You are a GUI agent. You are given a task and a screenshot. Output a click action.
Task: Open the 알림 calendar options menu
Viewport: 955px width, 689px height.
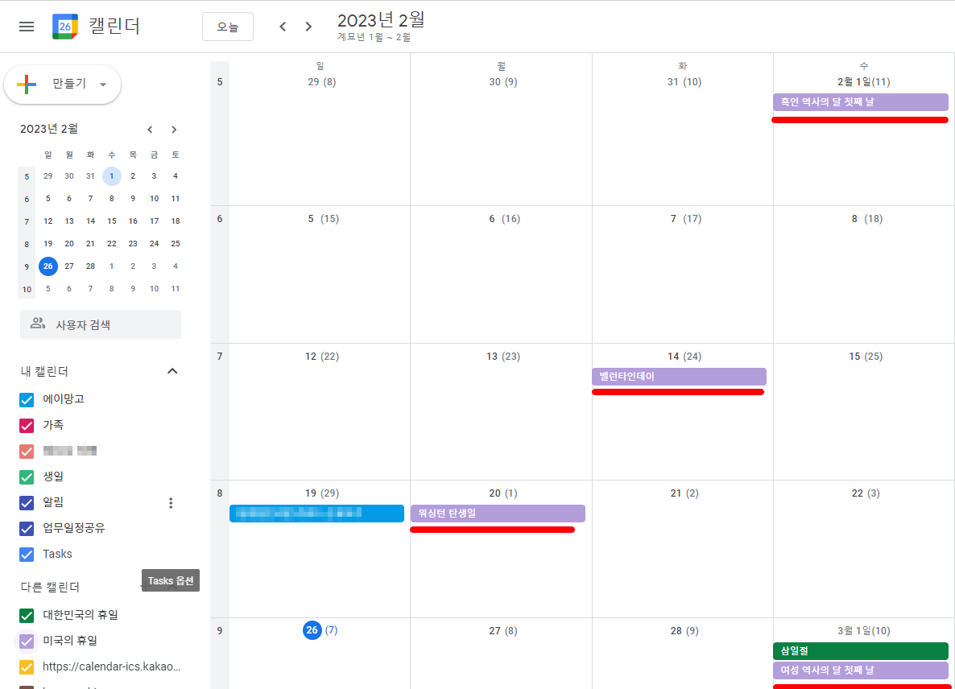pyautogui.click(x=171, y=502)
